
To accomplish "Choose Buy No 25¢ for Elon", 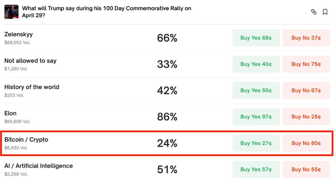I will click(306, 117).
